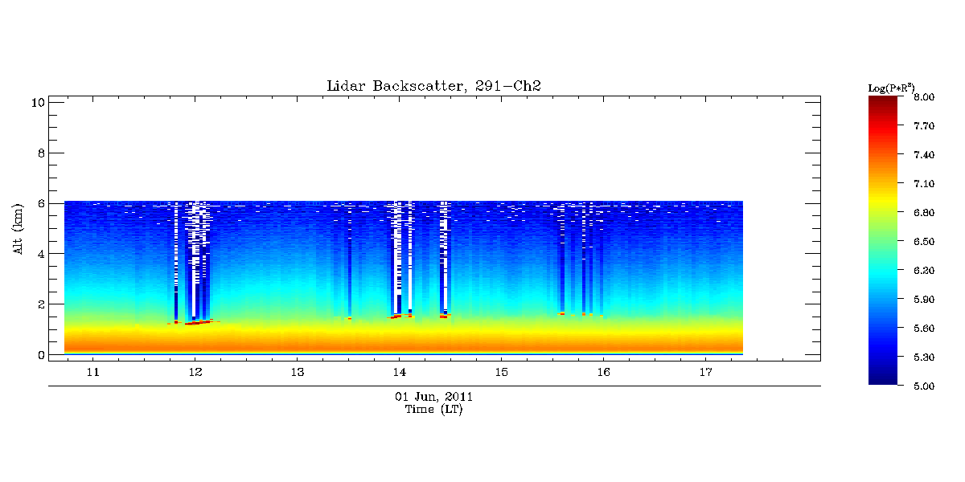965x482 pixels.
Task: Click x-axis tick label 13
Action: point(297,372)
